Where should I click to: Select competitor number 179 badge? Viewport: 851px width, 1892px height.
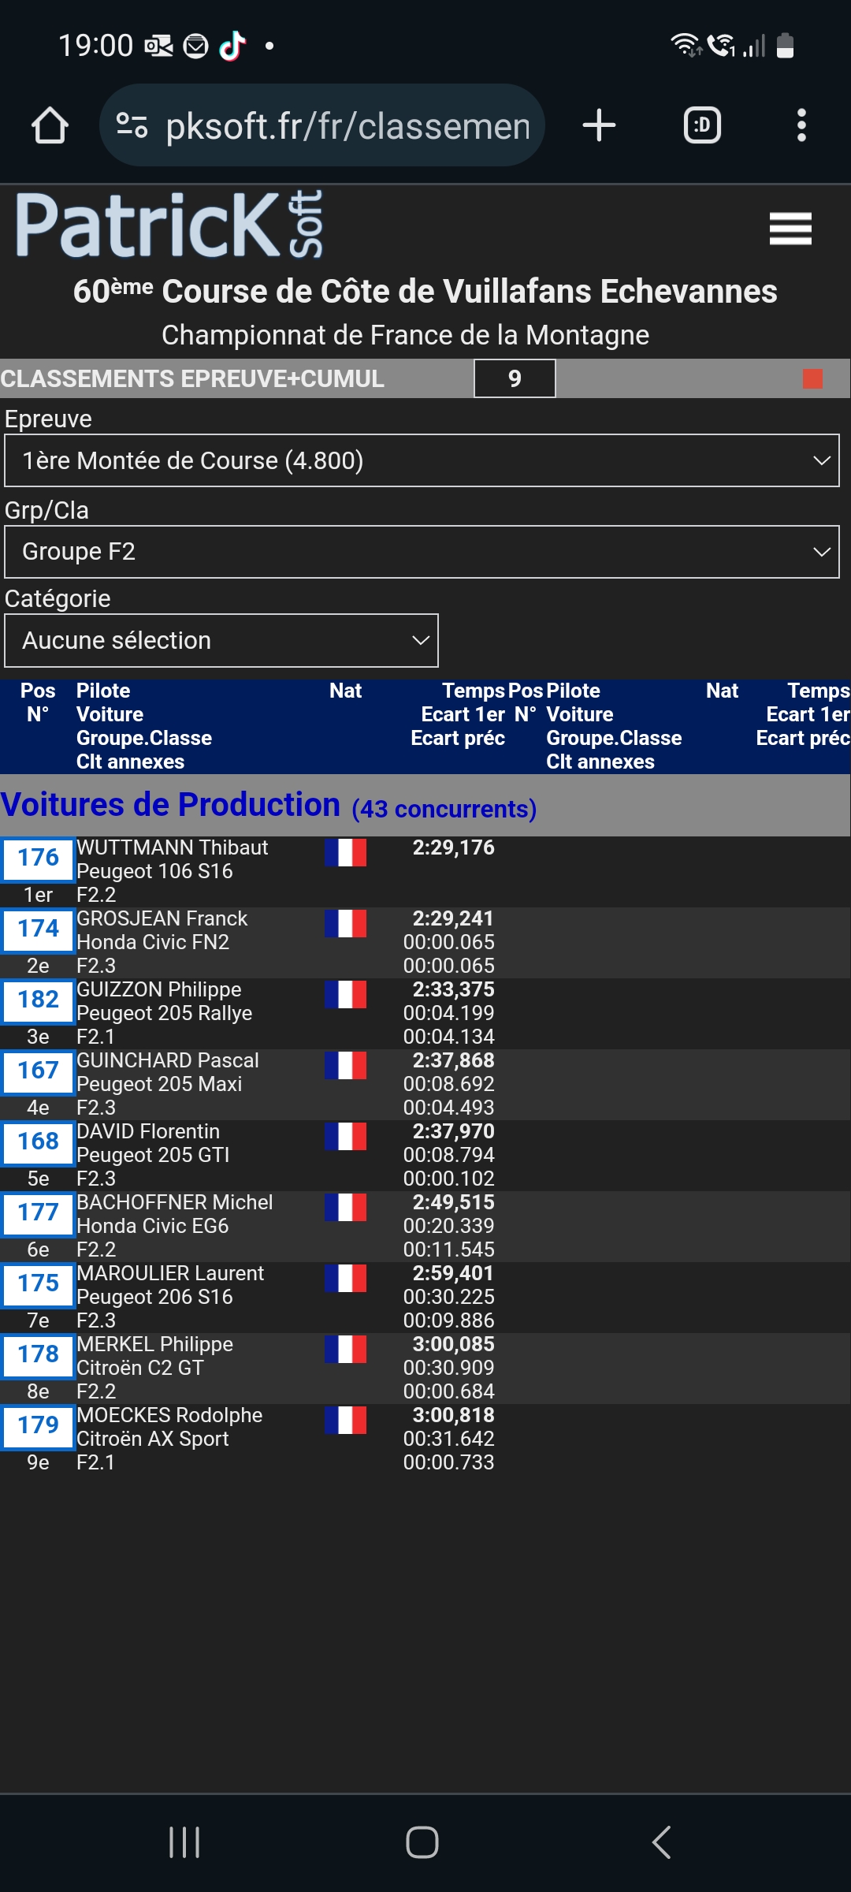pyautogui.click(x=38, y=1425)
